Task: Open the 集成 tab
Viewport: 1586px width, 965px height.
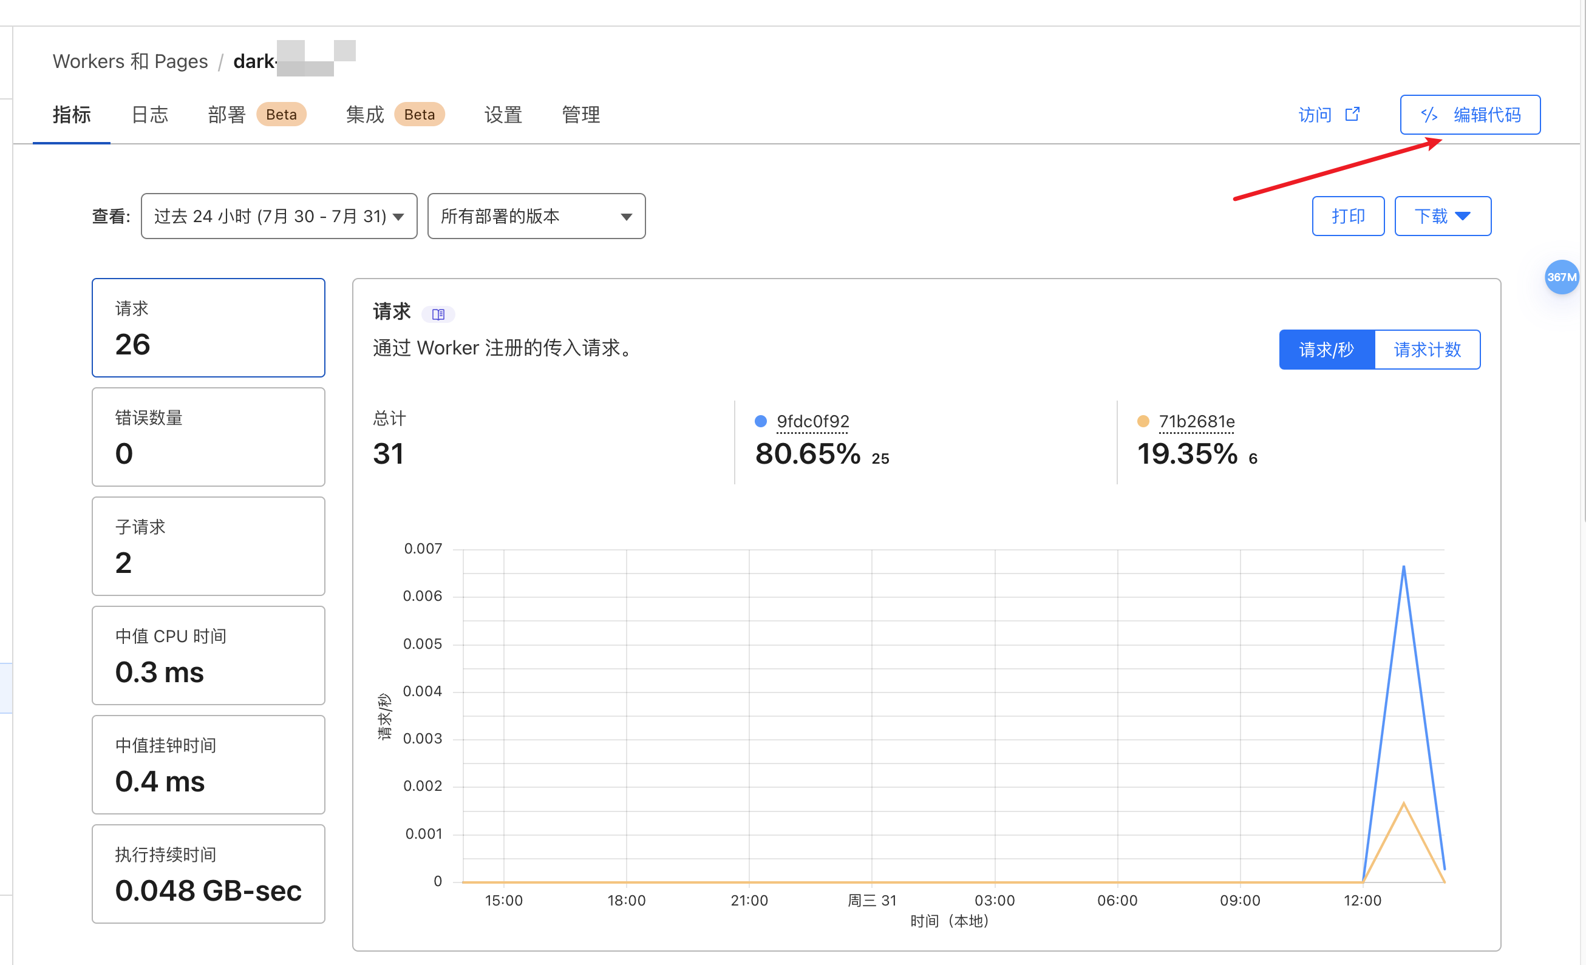Action: pos(365,115)
